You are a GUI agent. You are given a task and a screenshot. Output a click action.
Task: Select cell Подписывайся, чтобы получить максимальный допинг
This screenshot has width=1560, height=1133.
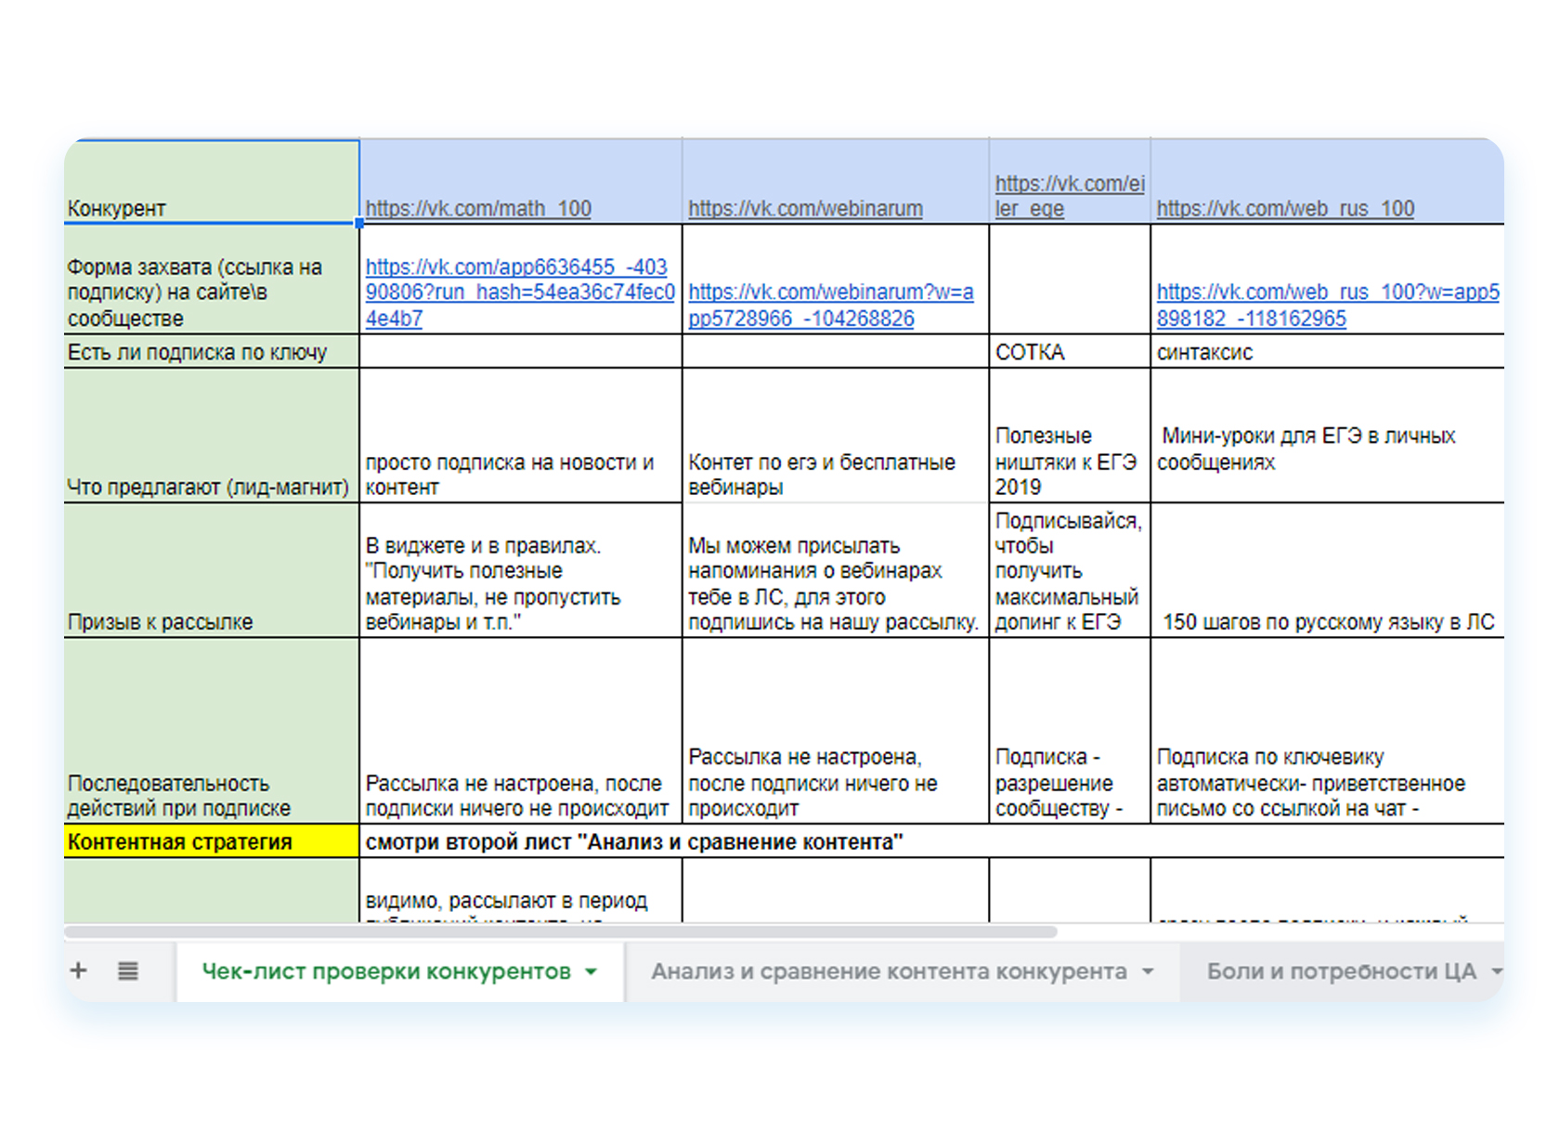click(1070, 570)
